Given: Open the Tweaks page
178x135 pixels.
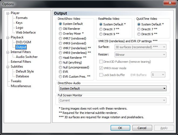Looking at the screenshot, I should pyautogui.click(x=16, y=81).
